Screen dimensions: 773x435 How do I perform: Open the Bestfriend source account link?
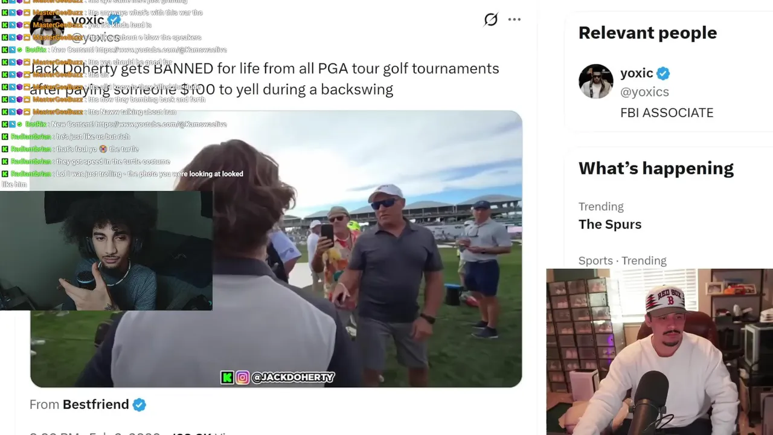(x=96, y=404)
